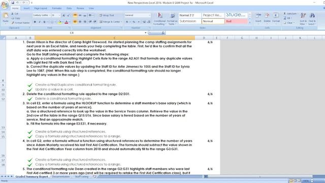Screen dimensions: 325x183
Task: Apply red font color
Action: (x=67, y=22)
